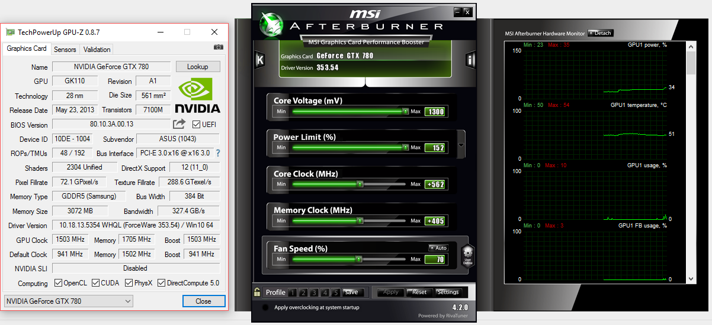Open the NVIDIA GeForce GTX 780 dropdown
Image resolution: width=712 pixels, height=325 pixels.
(68, 301)
